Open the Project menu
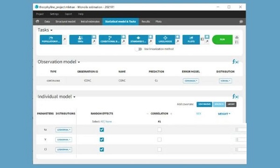 point(40,14)
